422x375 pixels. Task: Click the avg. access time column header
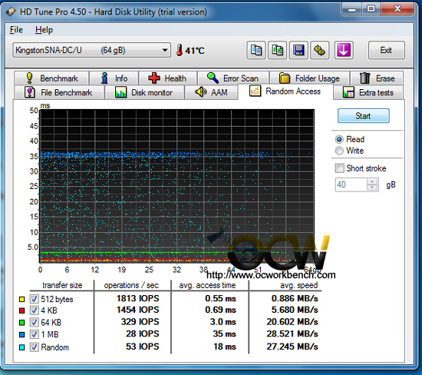(x=207, y=285)
